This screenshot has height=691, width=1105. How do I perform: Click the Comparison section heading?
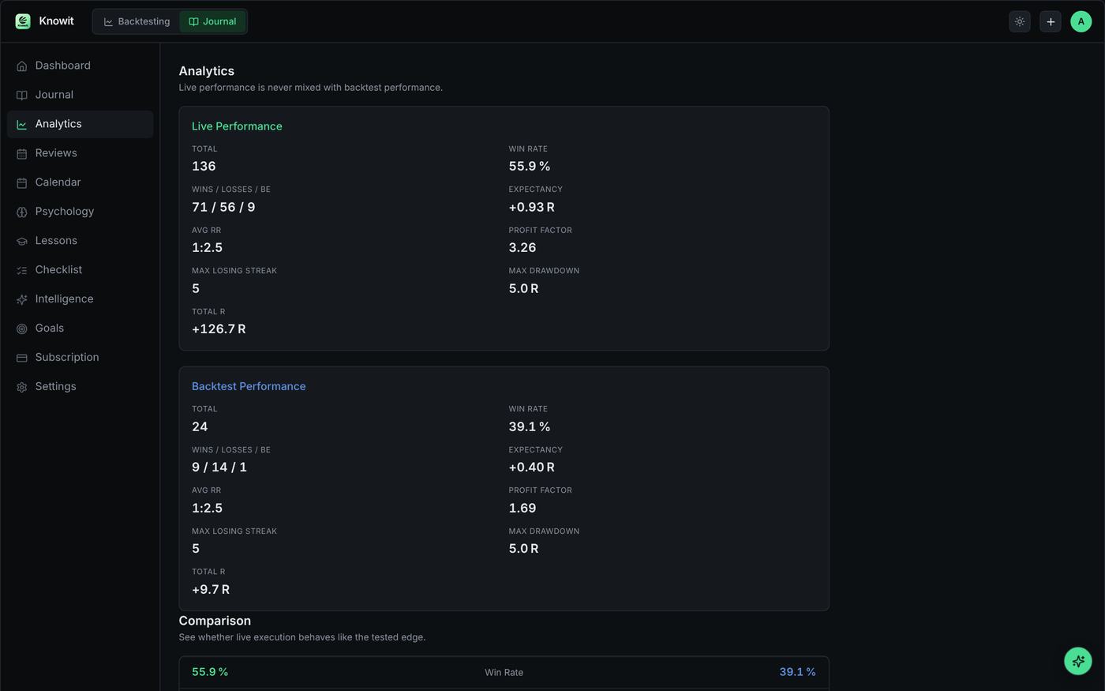point(215,621)
